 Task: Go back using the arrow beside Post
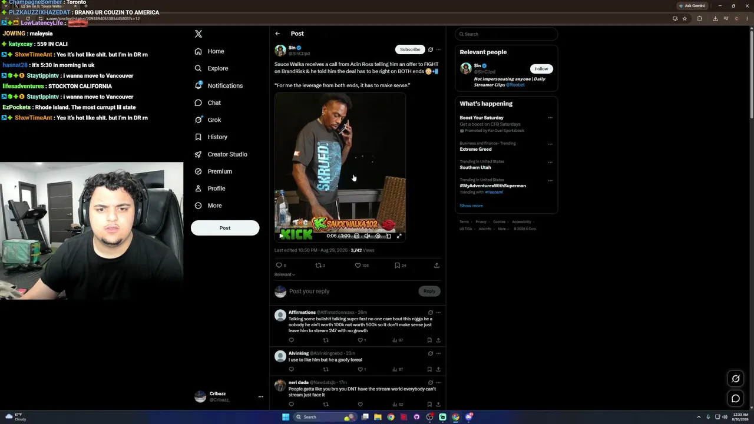[x=277, y=34]
